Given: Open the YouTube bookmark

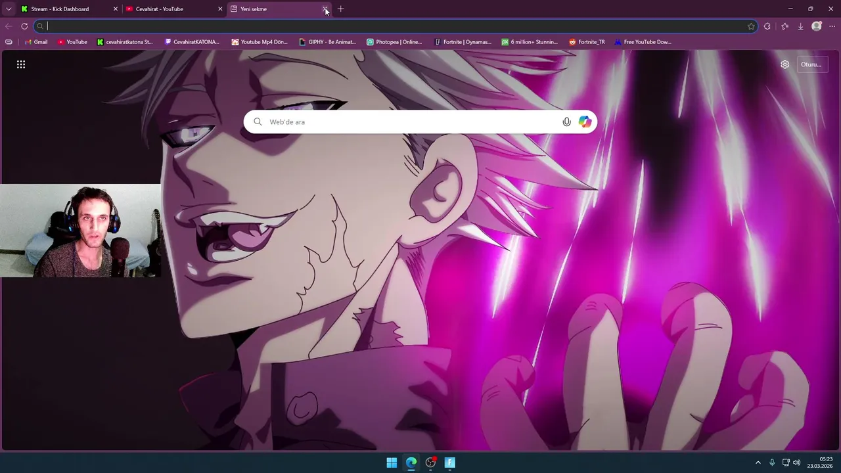Looking at the screenshot, I should [x=72, y=42].
